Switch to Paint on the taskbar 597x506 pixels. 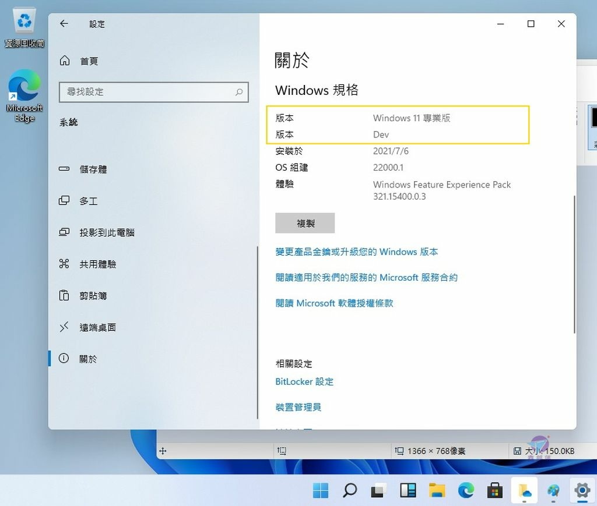pos(553,490)
